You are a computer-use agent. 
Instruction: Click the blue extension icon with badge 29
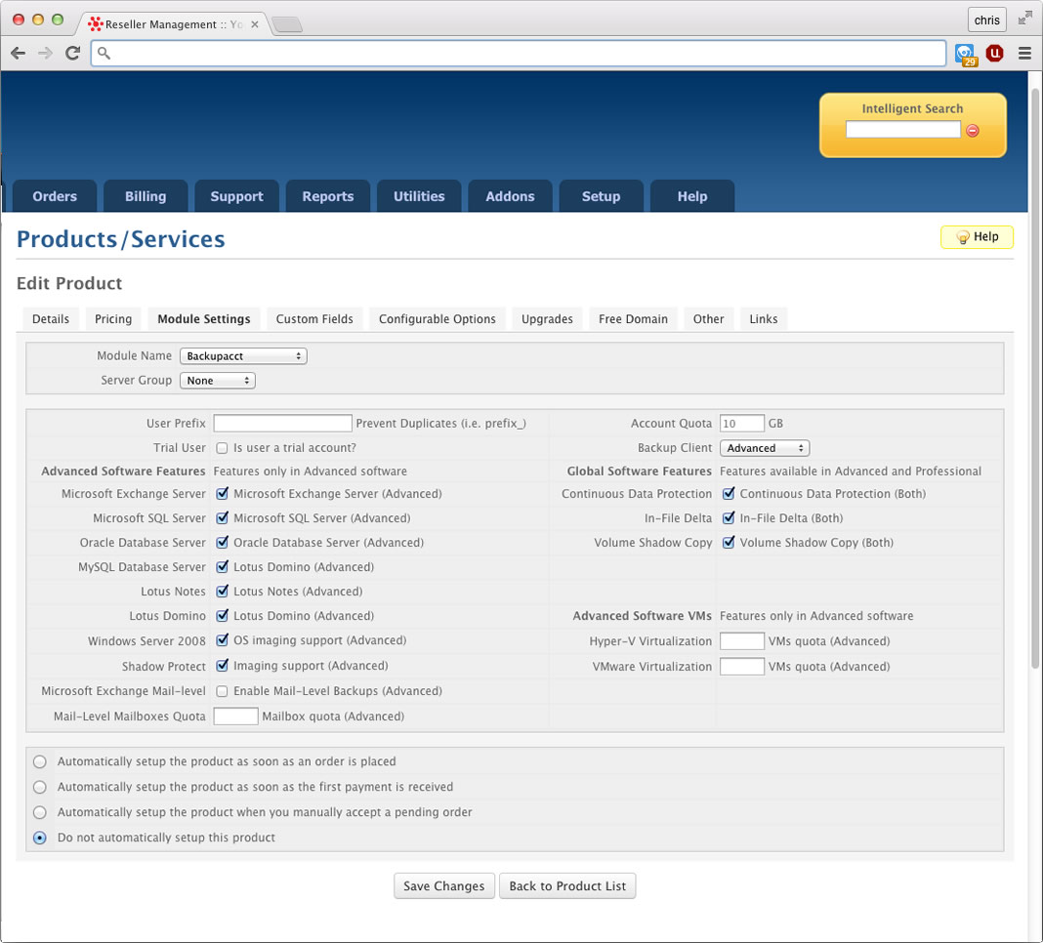(x=966, y=55)
